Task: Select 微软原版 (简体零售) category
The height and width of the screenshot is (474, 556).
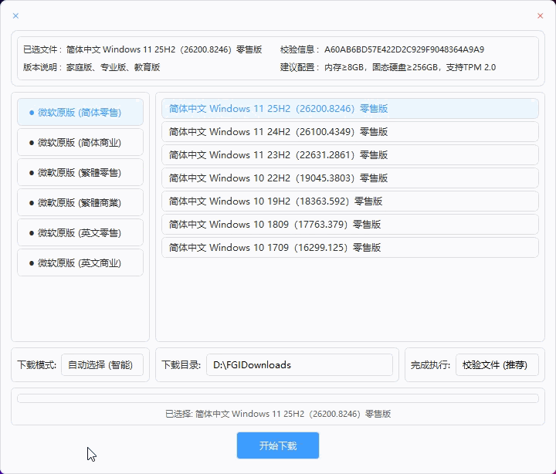Action: (x=80, y=113)
